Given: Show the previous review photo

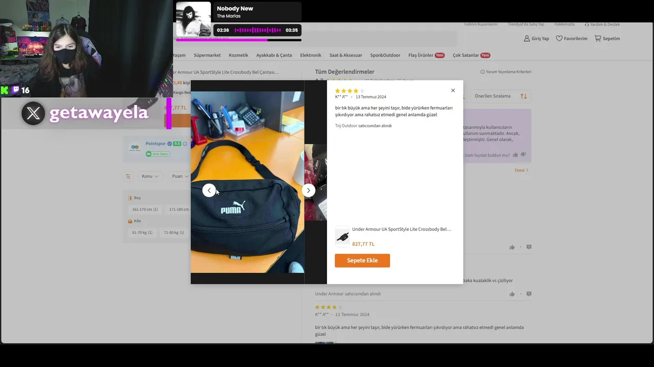Looking at the screenshot, I should tap(209, 190).
